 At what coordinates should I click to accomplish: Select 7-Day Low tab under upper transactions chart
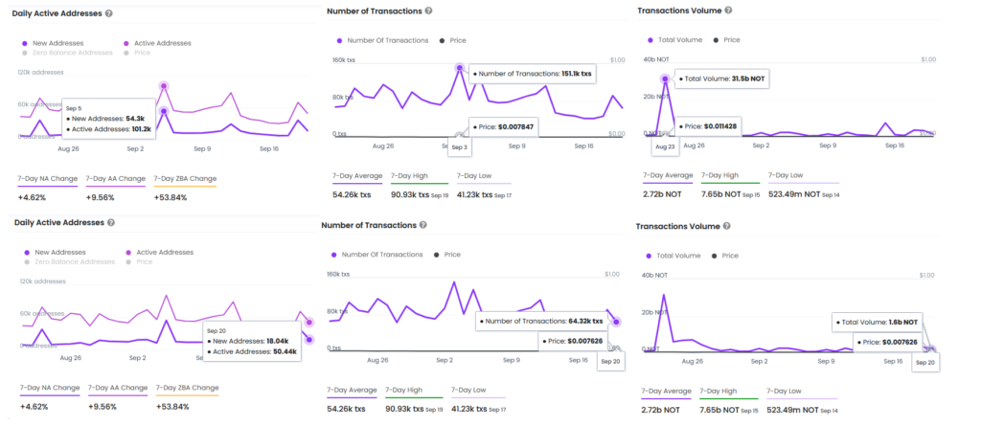click(x=484, y=177)
